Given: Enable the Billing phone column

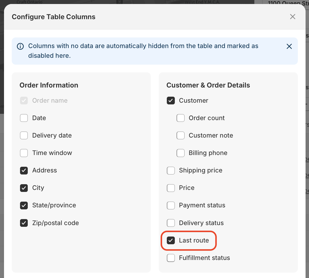Looking at the screenshot, I should 181,153.
